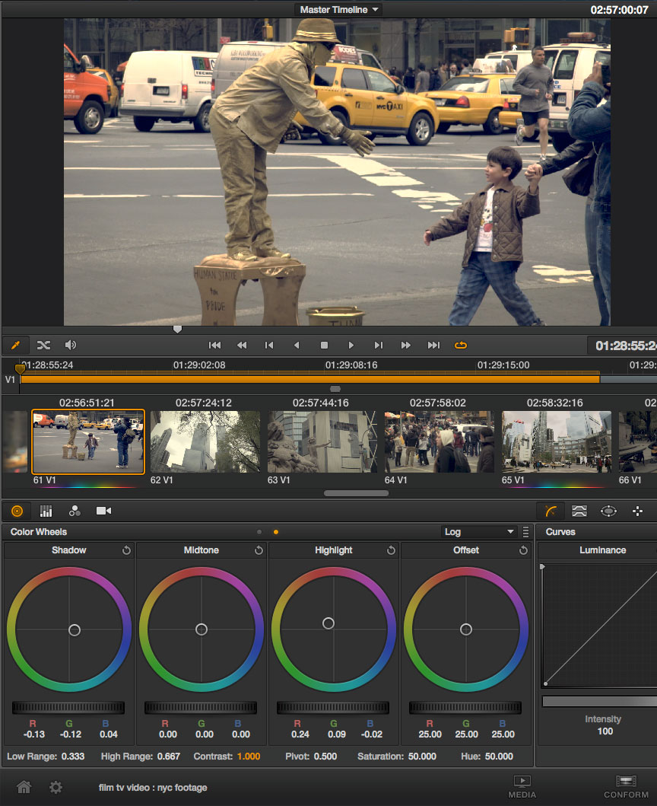Open the RGB mixer palette
This screenshot has height=806, width=657.
point(75,511)
